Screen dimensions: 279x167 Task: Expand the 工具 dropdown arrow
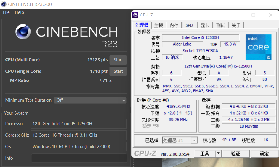(x=218, y=153)
